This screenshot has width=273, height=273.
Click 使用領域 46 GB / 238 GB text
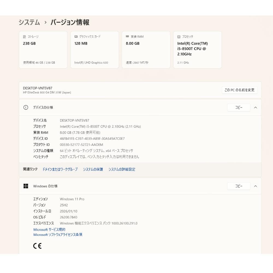coord(39,63)
